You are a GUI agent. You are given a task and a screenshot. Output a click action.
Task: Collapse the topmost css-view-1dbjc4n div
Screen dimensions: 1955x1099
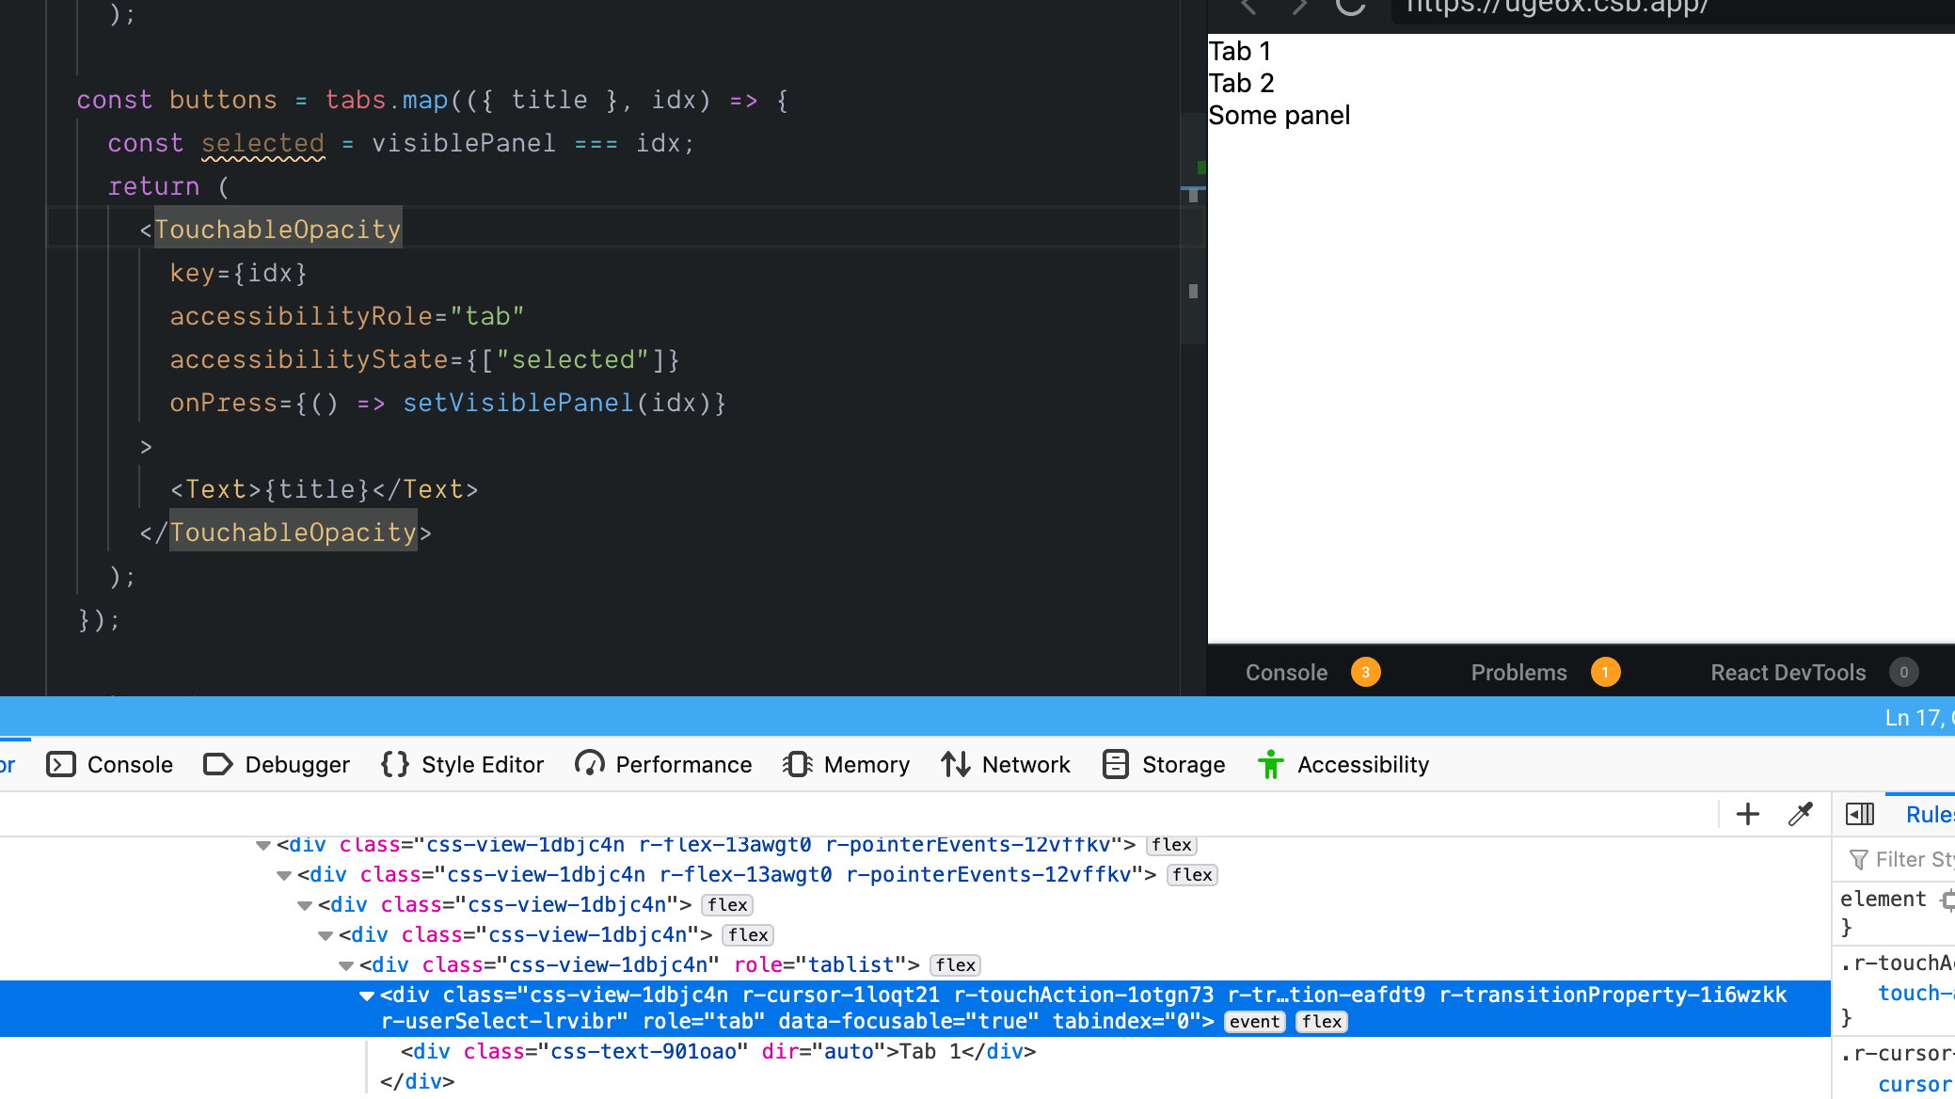coord(262,844)
